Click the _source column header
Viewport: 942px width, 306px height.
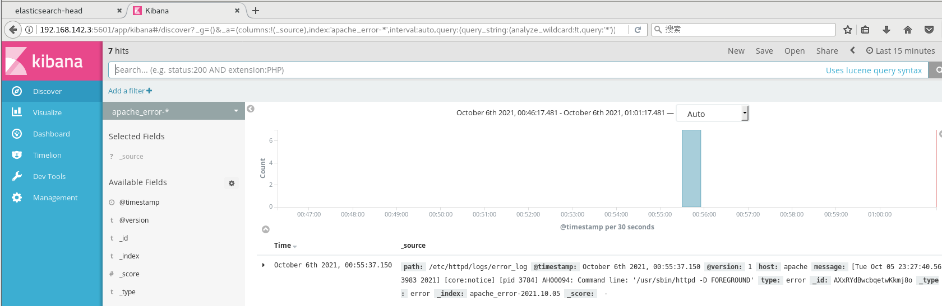[x=413, y=246]
